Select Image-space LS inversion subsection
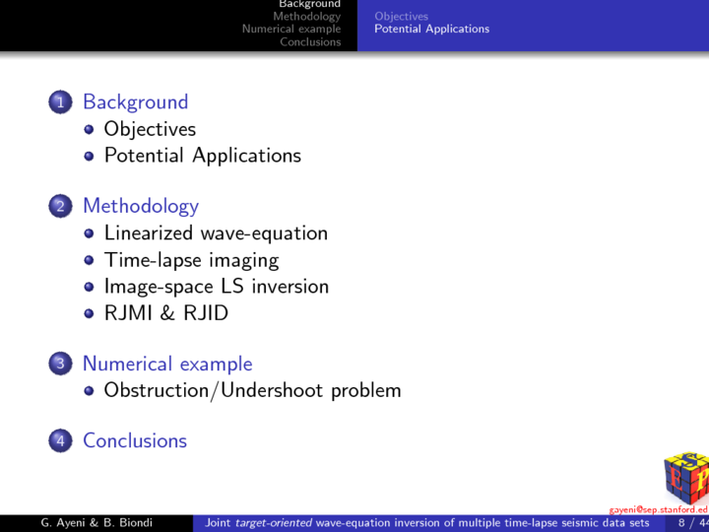The height and width of the screenshot is (532, 709). coord(216,287)
